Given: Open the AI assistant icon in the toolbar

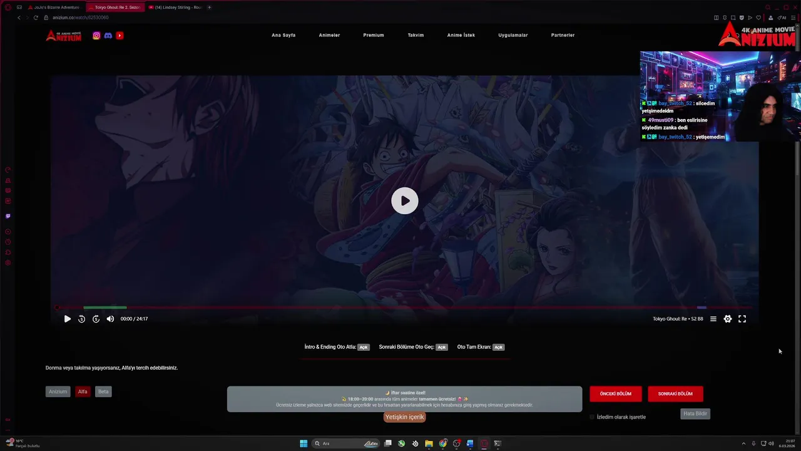Looking at the screenshot, I should pos(782,18).
